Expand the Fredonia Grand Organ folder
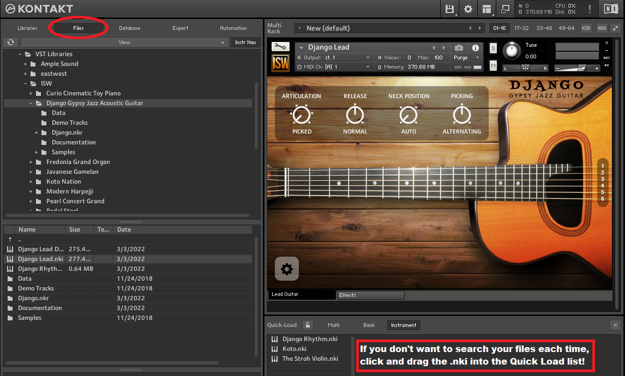Viewport: 625px width, 376px height. click(x=31, y=162)
